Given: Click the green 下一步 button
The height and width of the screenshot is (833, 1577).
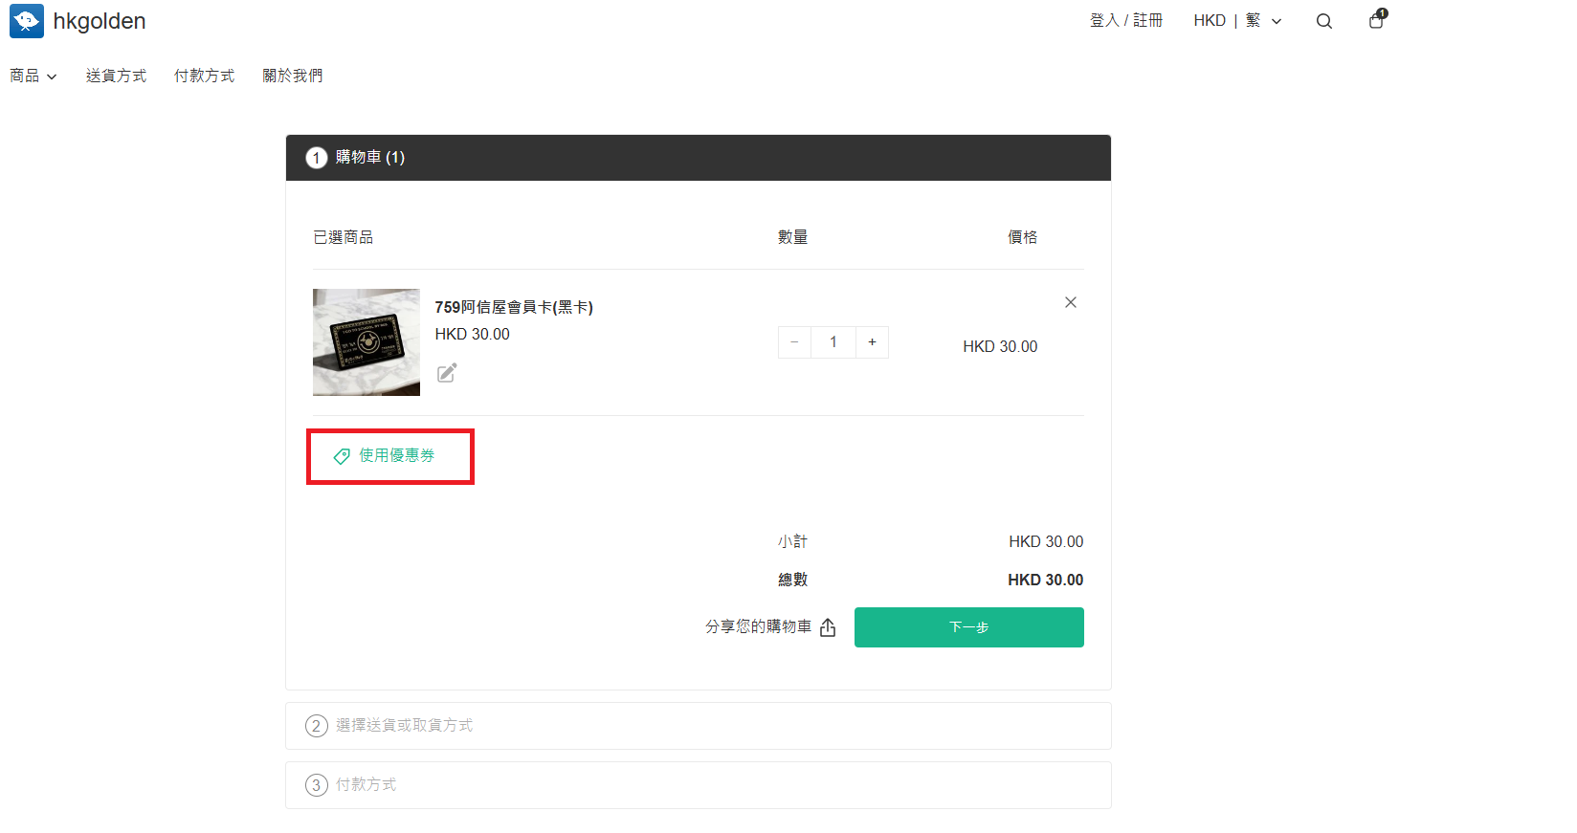Looking at the screenshot, I should point(968,627).
